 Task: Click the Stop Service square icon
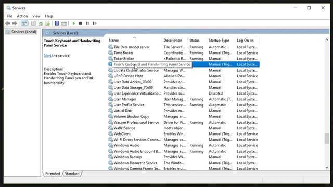pyautogui.click(x=81, y=23)
